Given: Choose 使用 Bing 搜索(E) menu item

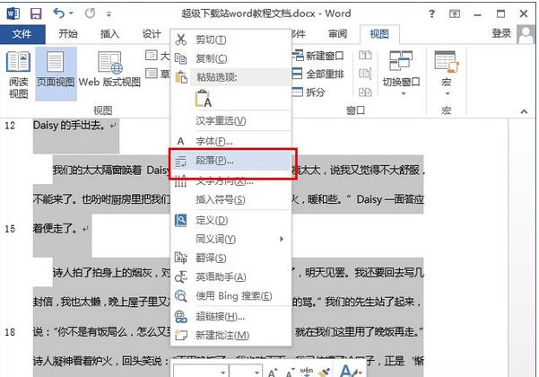Looking at the screenshot, I should click(x=231, y=296).
